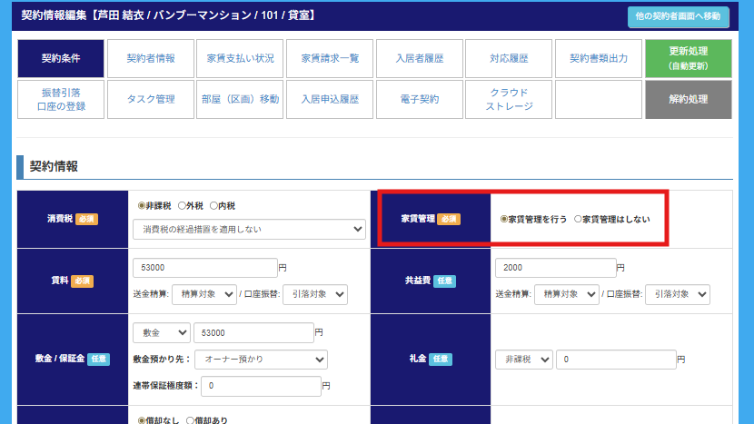The height and width of the screenshot is (424, 754).
Task: Select the 内税 consumption tax option
Action: [215, 206]
